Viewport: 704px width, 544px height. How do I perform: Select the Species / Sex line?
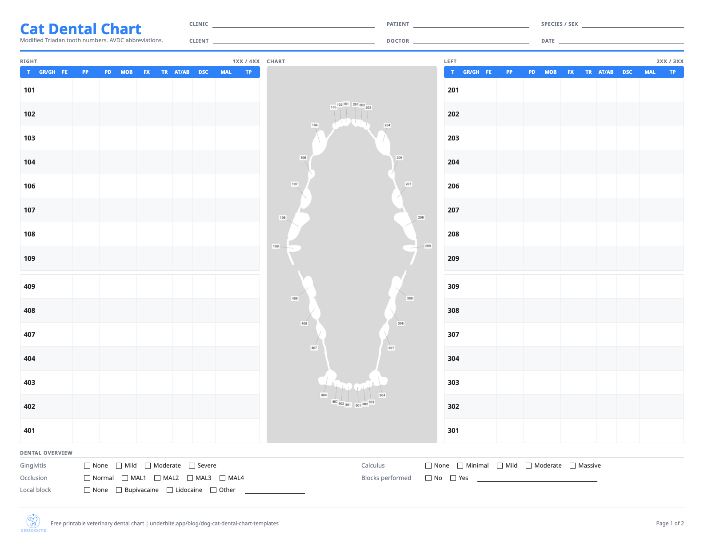coord(633,24)
